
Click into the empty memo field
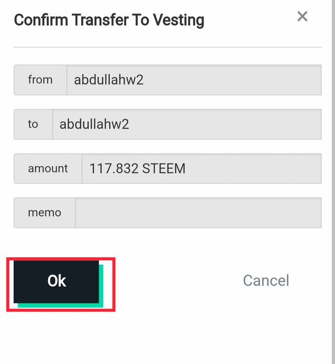198,213
